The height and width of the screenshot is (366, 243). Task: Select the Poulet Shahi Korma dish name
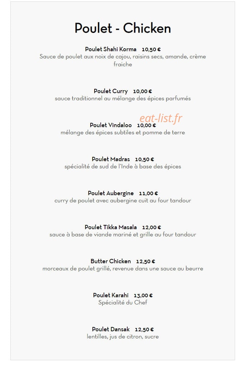(111, 49)
